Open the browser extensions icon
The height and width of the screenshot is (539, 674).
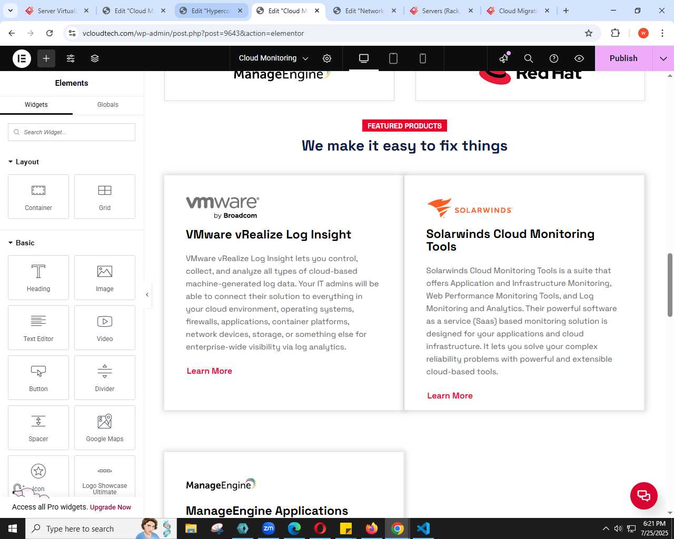pos(616,33)
